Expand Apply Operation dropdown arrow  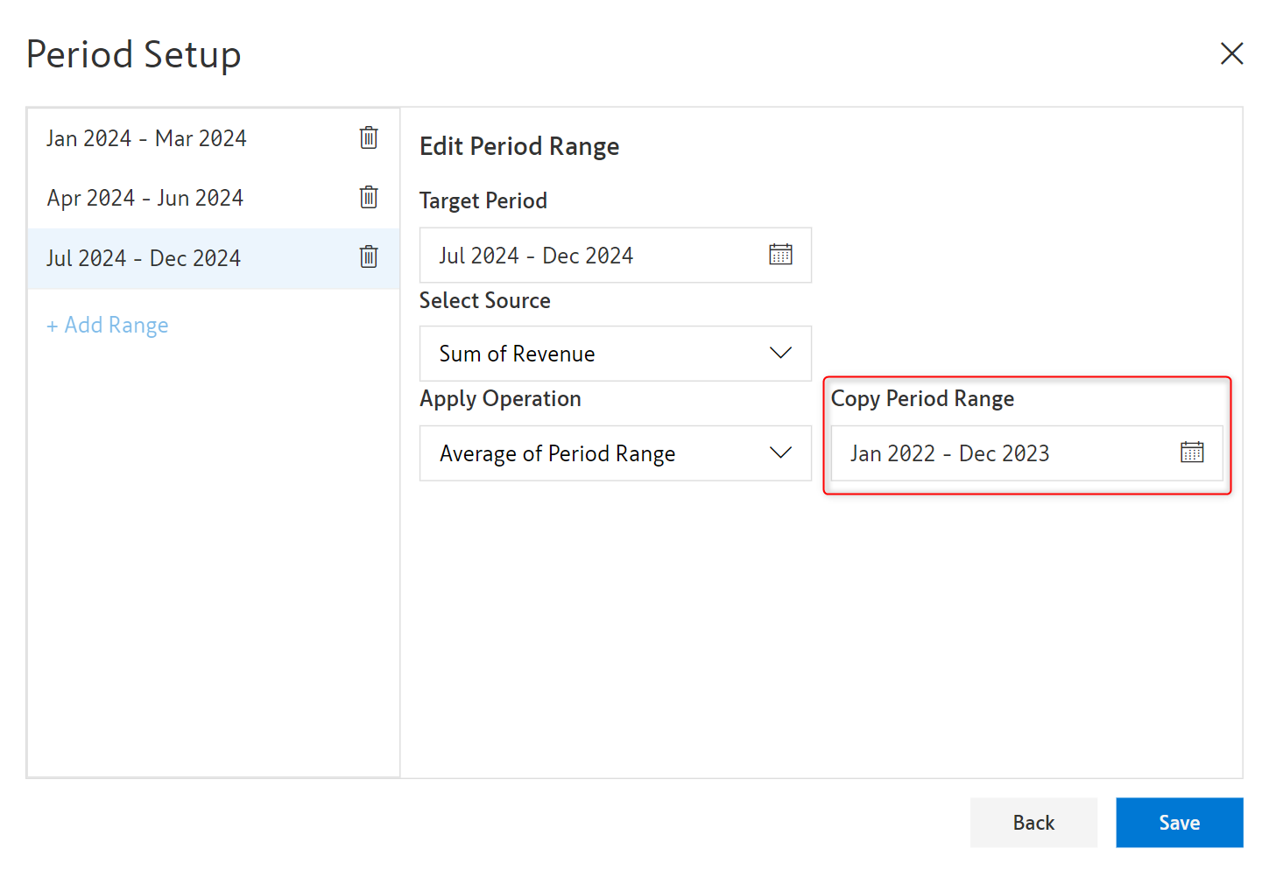click(780, 453)
